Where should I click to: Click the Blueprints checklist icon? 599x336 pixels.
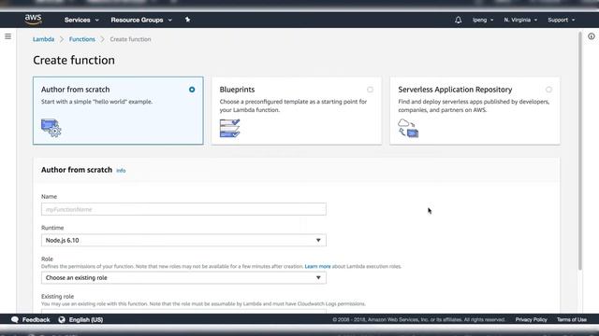tap(229, 129)
